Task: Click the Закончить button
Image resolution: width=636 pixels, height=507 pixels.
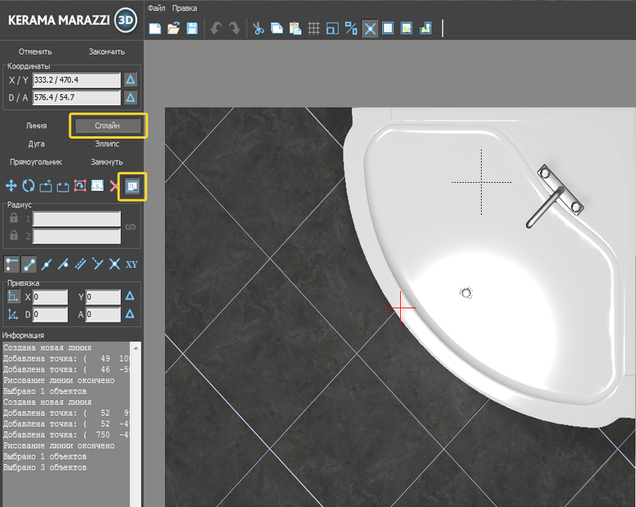Action: click(x=107, y=51)
